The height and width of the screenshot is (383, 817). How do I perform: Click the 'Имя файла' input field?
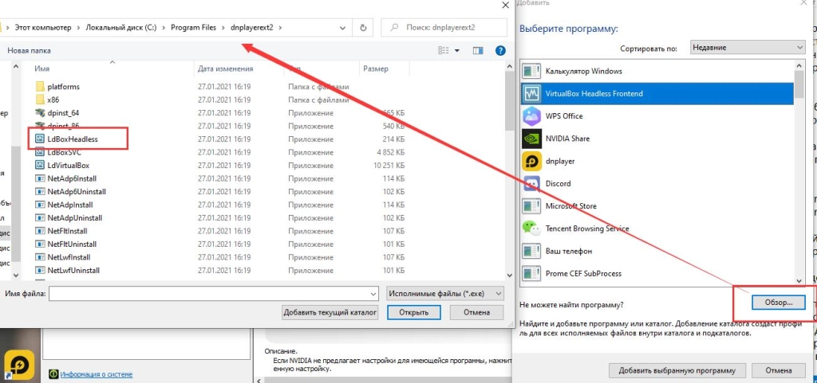pyautogui.click(x=212, y=293)
